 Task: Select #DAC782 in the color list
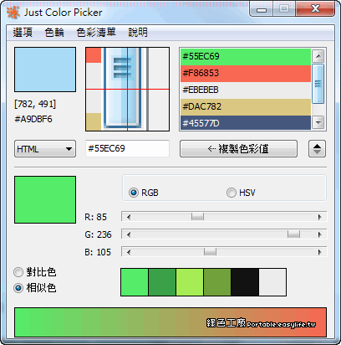pos(246,107)
